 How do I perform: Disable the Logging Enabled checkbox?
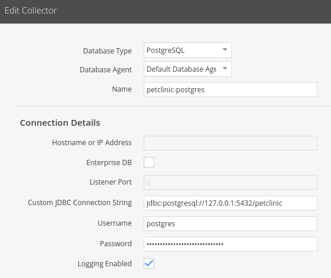pos(149,263)
